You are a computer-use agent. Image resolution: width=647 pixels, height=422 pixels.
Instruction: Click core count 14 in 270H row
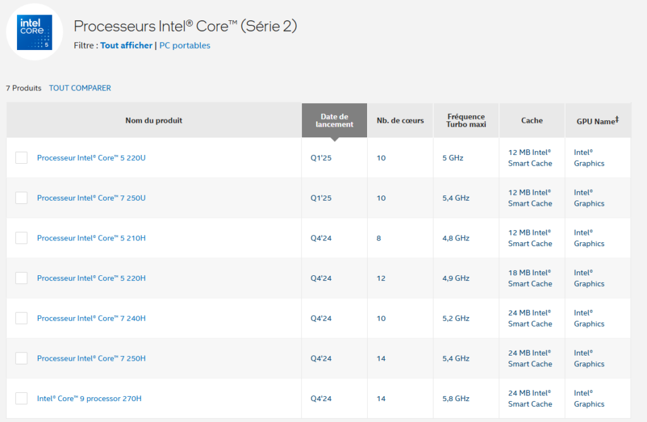coord(381,399)
